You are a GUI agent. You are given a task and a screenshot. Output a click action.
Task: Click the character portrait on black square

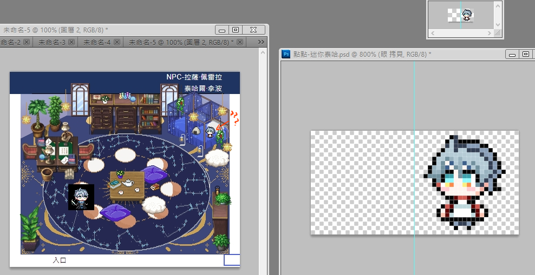click(81, 197)
